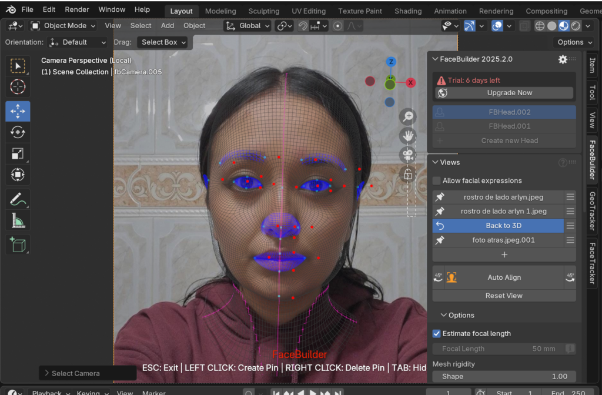Adjust the Shape rigidity slider
Screen dimensions: 602x395
tap(504, 376)
